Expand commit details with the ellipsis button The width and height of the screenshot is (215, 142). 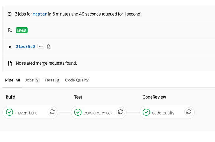click(41, 47)
